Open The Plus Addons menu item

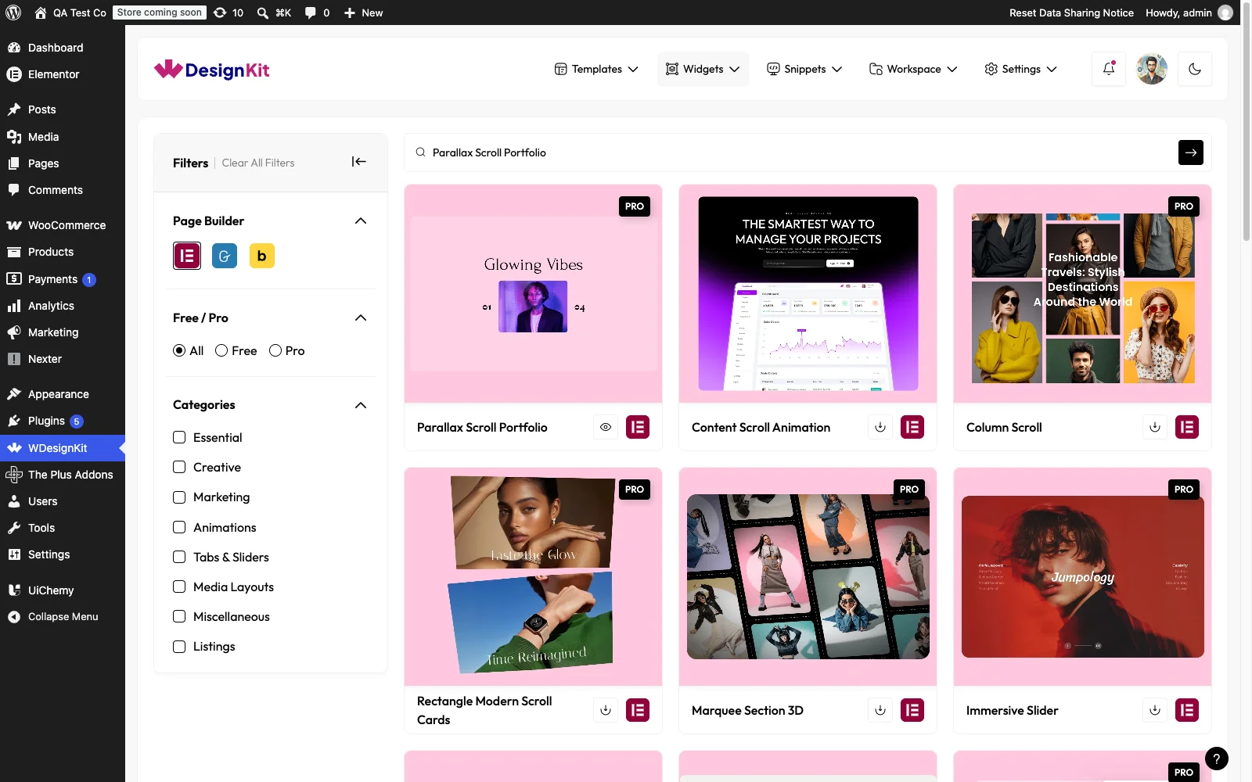63,475
